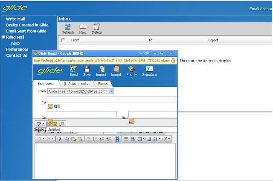The width and height of the screenshot is (273, 181).
Task: Insert a numbered list
Action: 95,139
